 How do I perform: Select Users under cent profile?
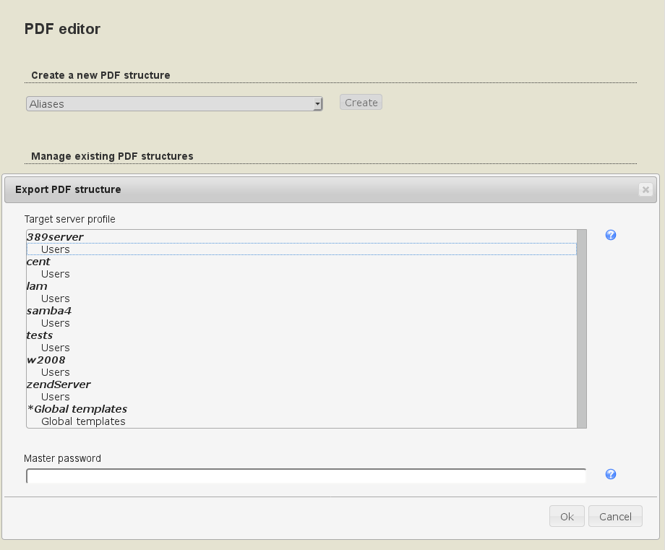click(56, 274)
